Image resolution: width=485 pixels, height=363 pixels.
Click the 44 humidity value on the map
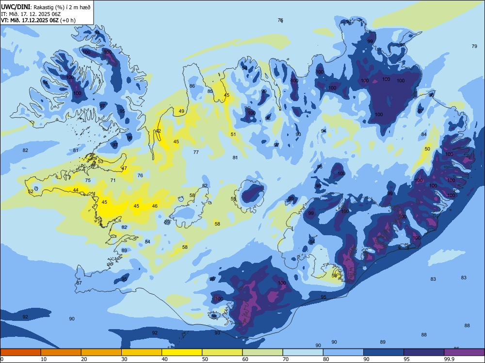coord(76,190)
